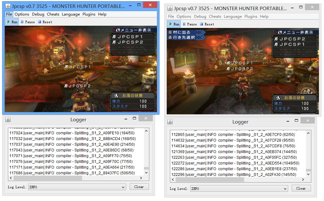The height and width of the screenshot is (201, 324).
Task: Select log line 117076 _S1_2_A09F70C
Action: click(x=71, y=161)
